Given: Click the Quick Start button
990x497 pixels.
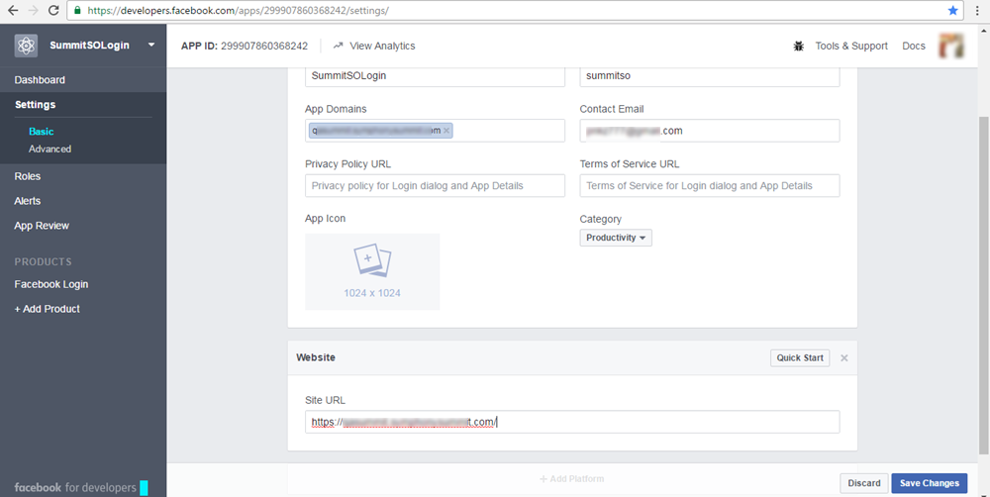Looking at the screenshot, I should pos(800,358).
